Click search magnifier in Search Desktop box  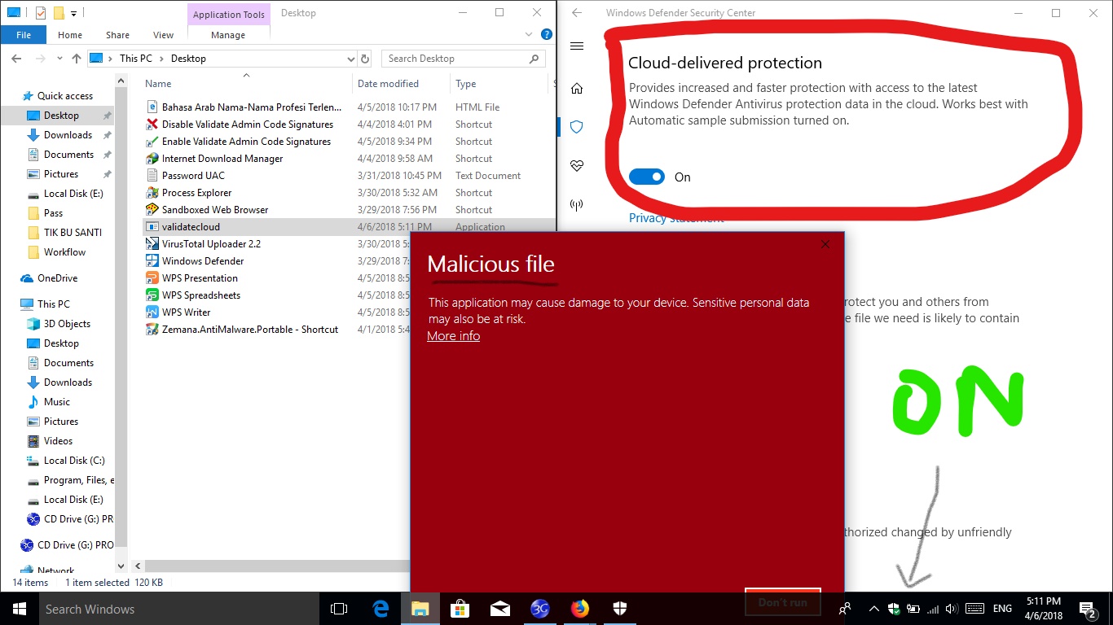coord(535,59)
